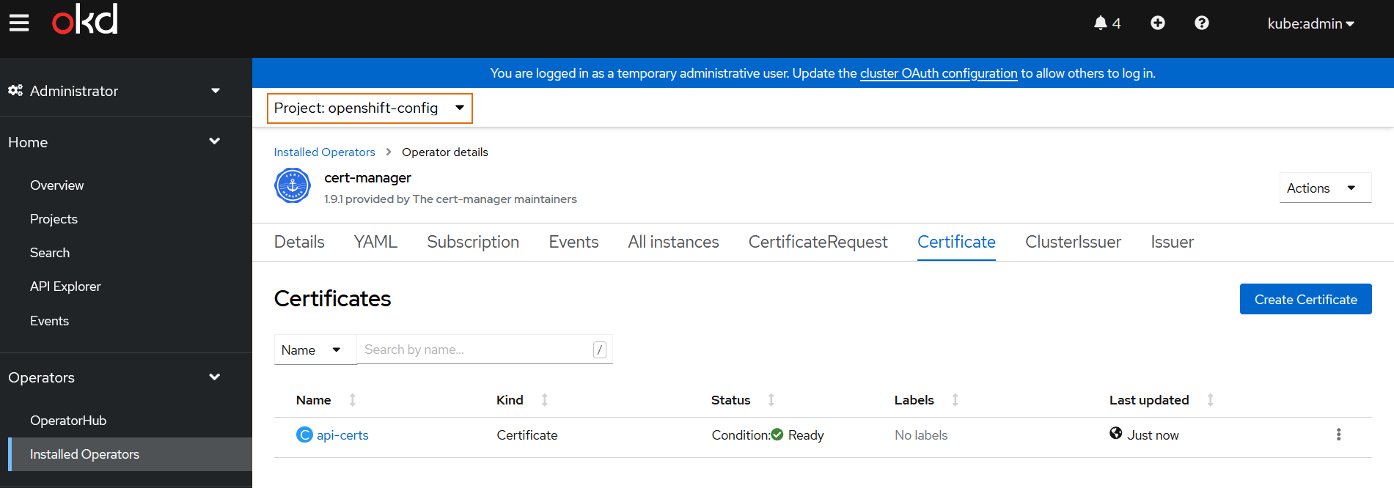Click the cert-manager operator logo
The height and width of the screenshot is (488, 1394).
pyautogui.click(x=293, y=186)
